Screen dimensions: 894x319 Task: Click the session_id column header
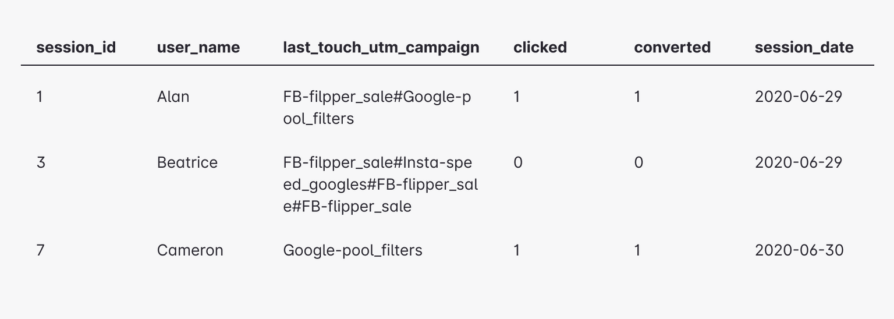[x=76, y=47]
